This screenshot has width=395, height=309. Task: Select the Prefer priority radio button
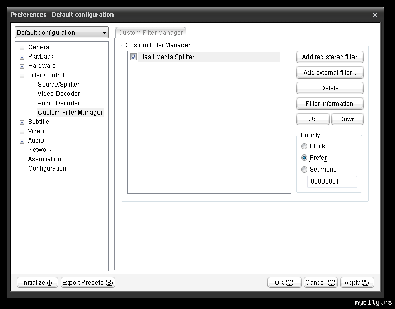tap(304, 158)
